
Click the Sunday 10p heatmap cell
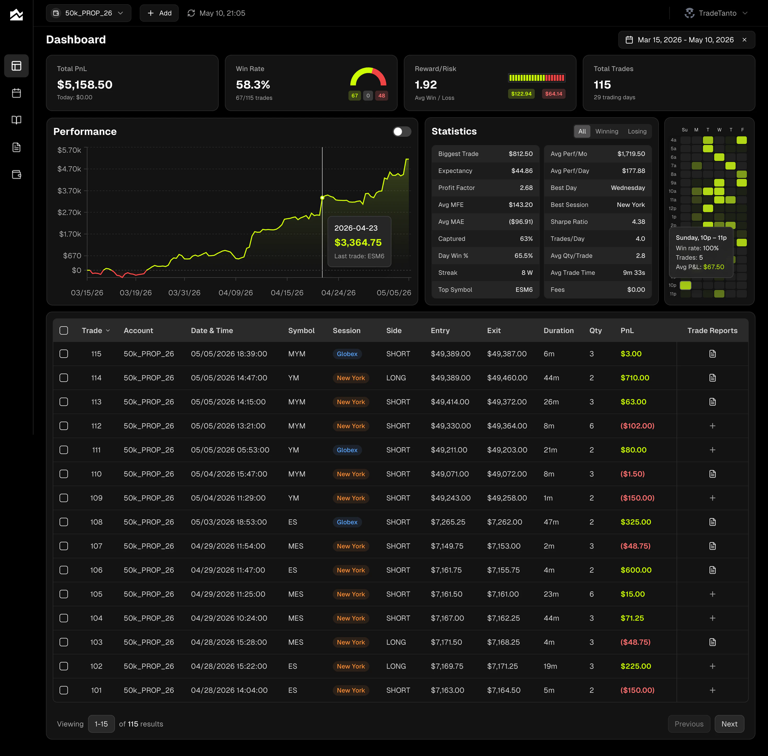click(685, 285)
